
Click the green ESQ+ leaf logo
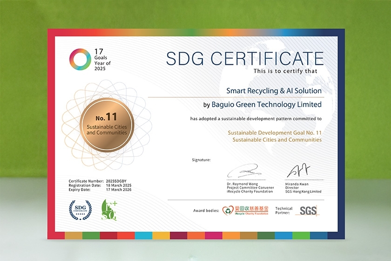(109, 210)
